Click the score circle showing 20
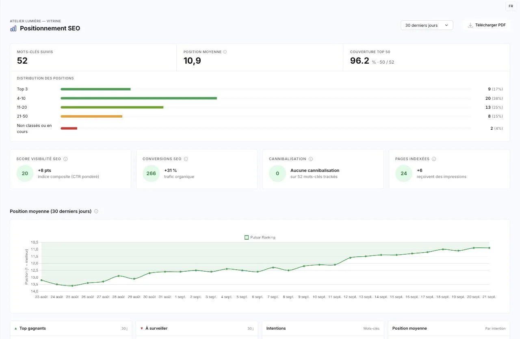This screenshot has width=520, height=339. pyautogui.click(x=25, y=174)
